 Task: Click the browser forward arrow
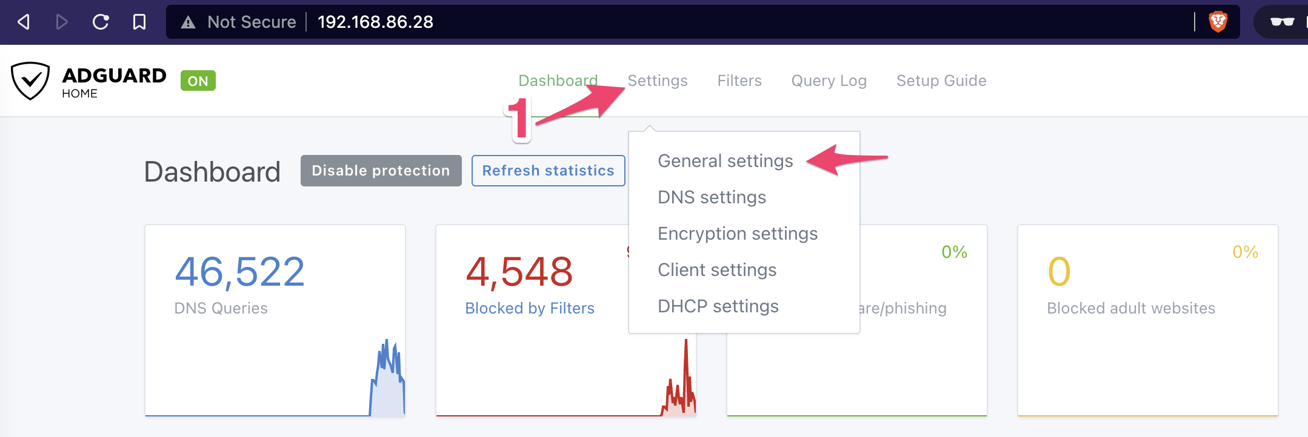(61, 22)
